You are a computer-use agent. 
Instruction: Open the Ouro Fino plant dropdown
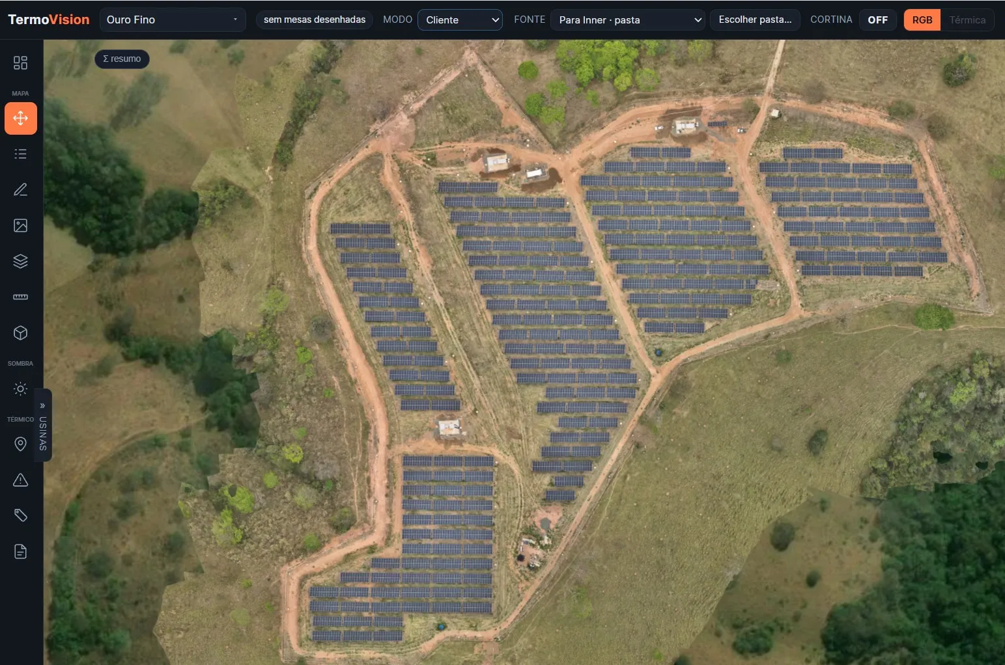173,20
